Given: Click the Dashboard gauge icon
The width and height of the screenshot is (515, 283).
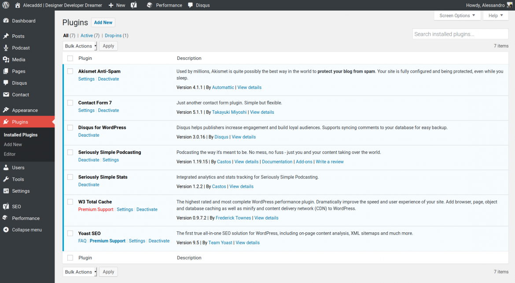Looking at the screenshot, I should 6,21.
